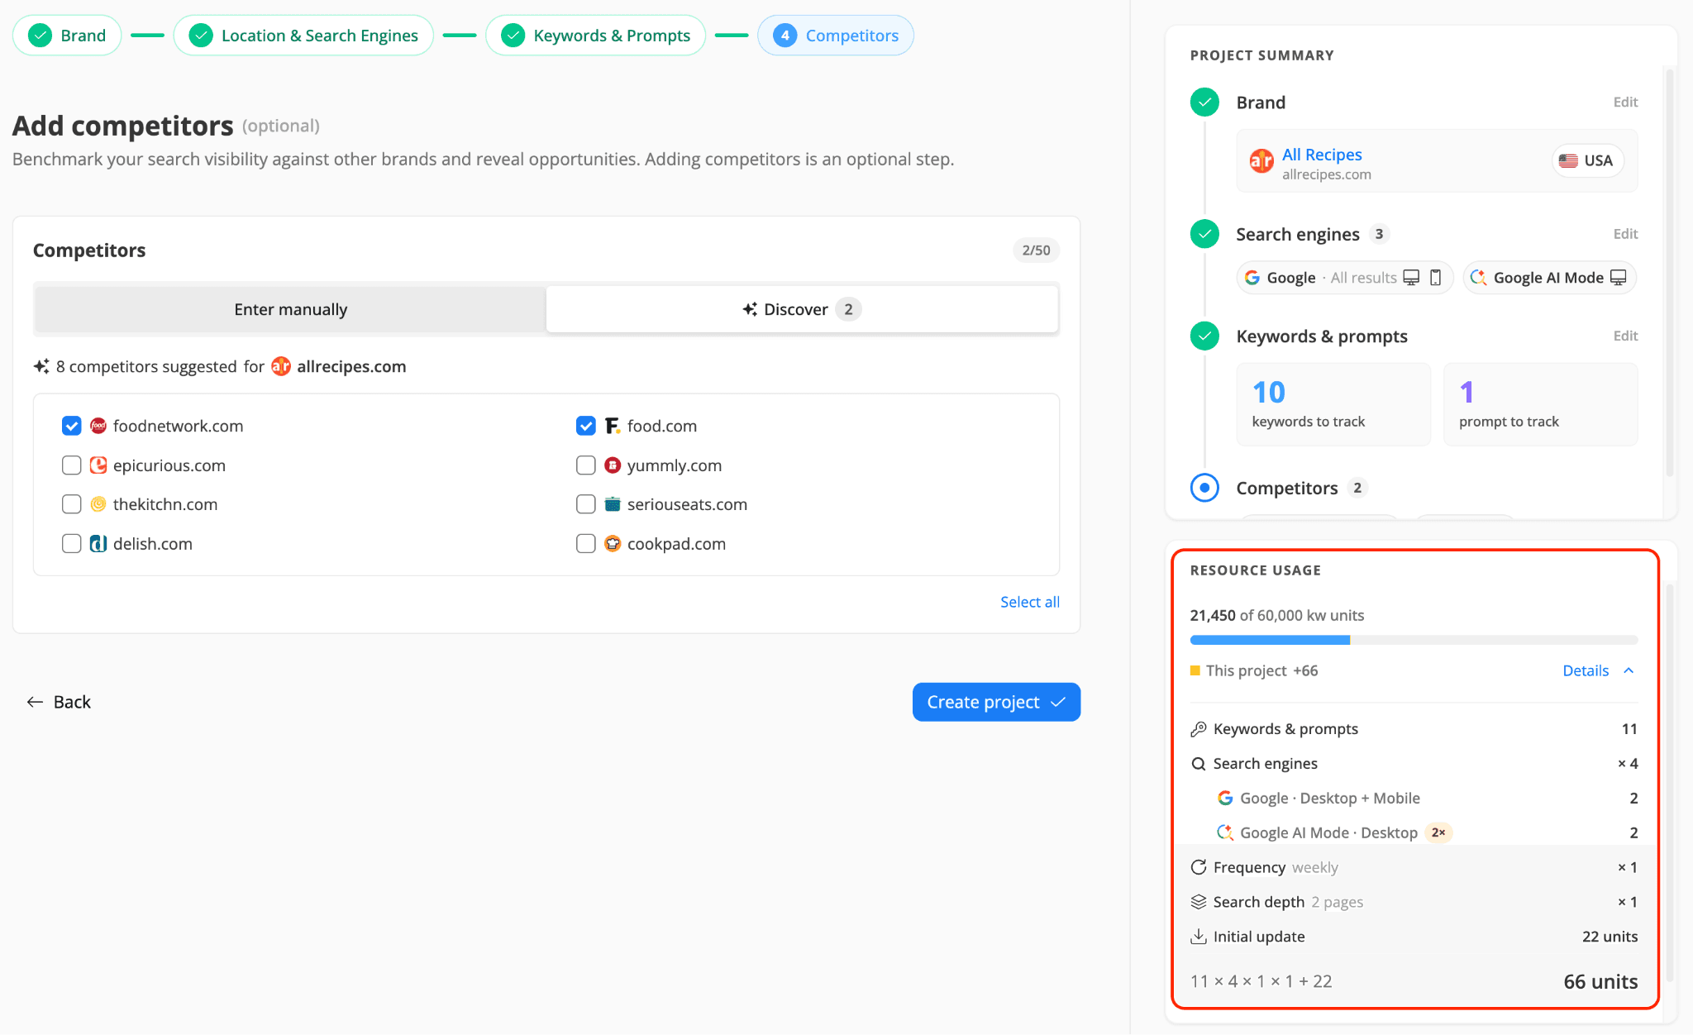
Task: Click the kw units usage progress bar
Action: (x=1414, y=640)
